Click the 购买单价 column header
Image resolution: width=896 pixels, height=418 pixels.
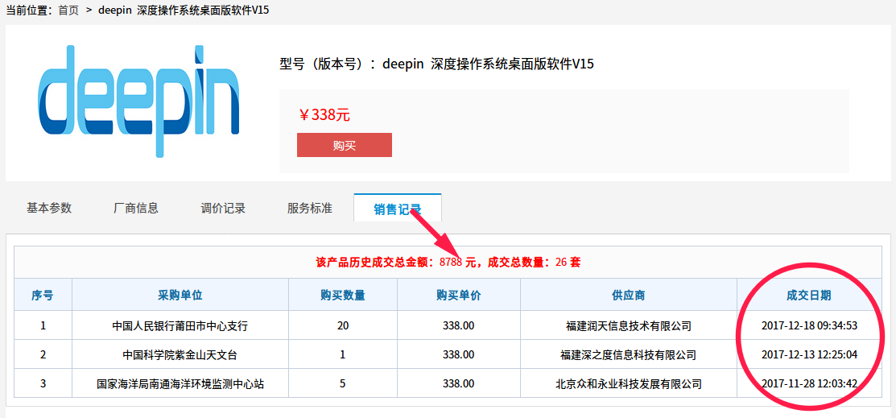tap(458, 295)
